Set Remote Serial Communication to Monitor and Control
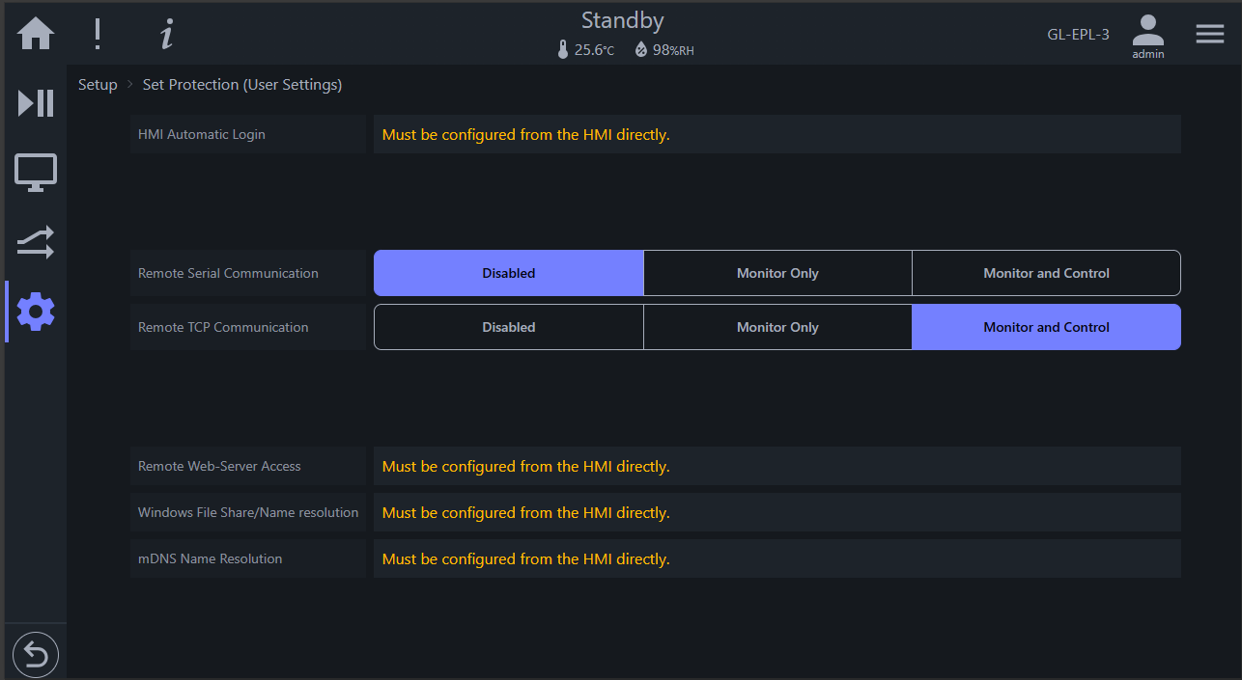Viewport: 1242px width, 680px height. tap(1046, 273)
